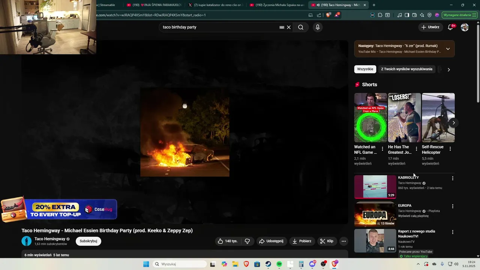Viewport: 480px width, 270px height.
Task: Open the Leo AI sparkle icon
Action: point(422,15)
